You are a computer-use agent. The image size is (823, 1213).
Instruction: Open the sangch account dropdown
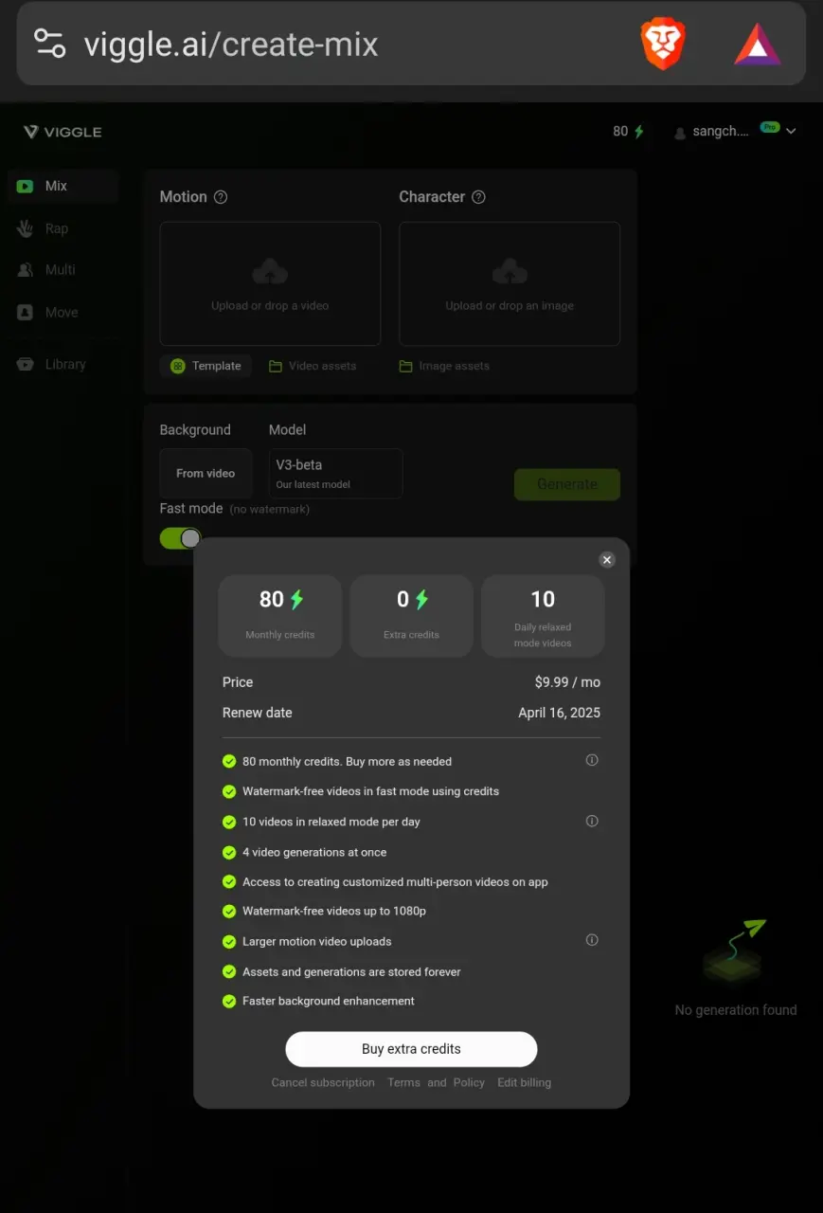[x=736, y=132]
